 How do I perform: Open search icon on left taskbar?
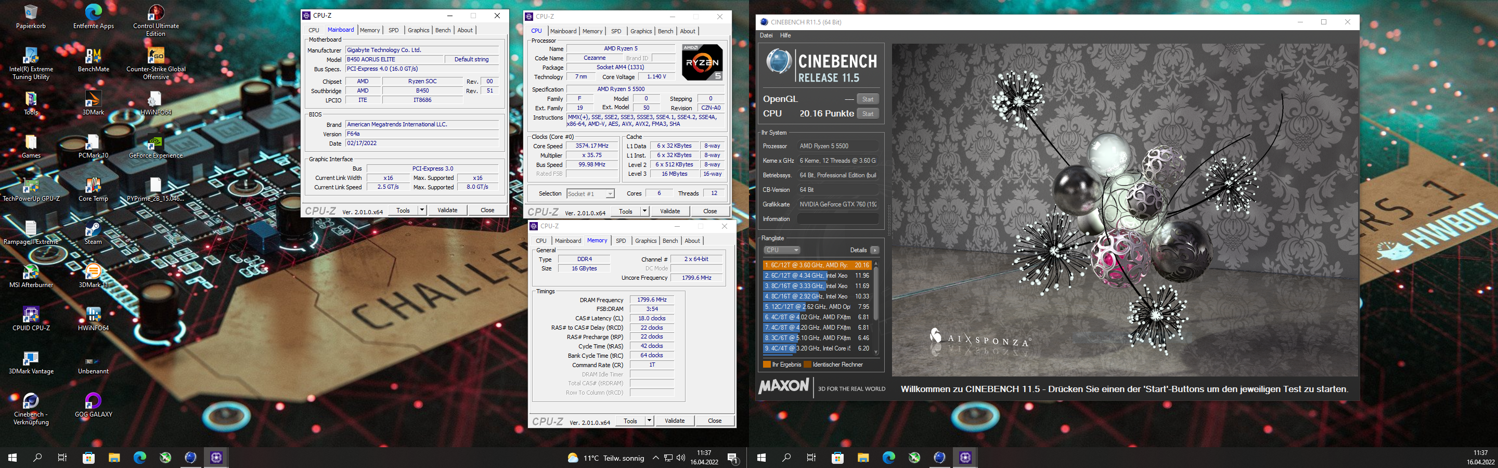pos(38,458)
